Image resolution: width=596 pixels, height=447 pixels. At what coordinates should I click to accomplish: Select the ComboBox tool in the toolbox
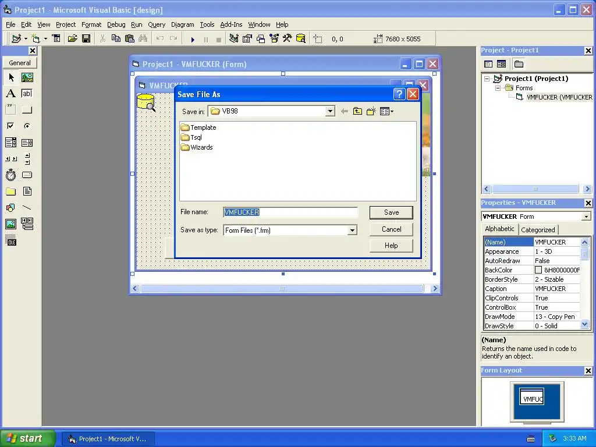pyautogui.click(x=11, y=143)
